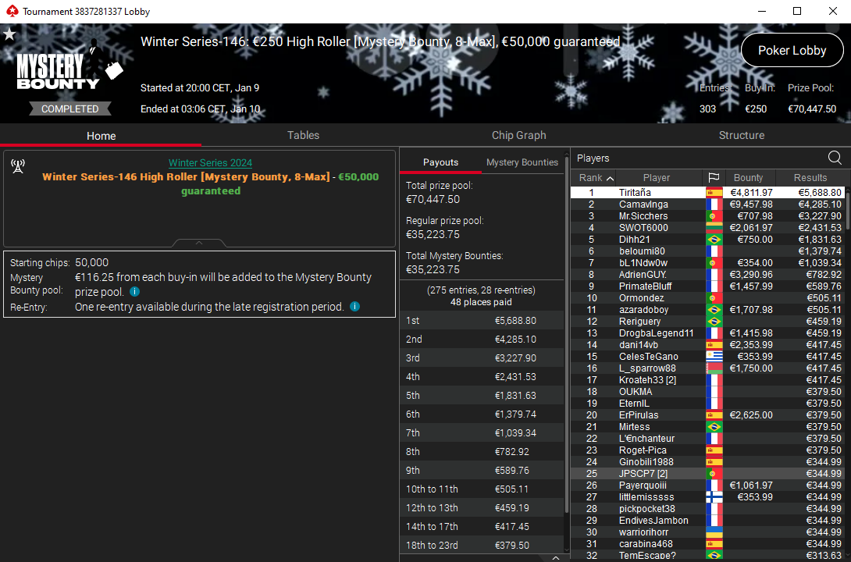This screenshot has height=562, width=851.
Task: Click L_sparrow88's Belarus flag icon
Action: tap(714, 368)
